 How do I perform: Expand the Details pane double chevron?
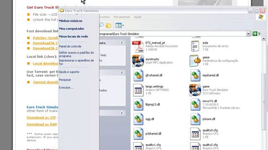click(x=122, y=113)
